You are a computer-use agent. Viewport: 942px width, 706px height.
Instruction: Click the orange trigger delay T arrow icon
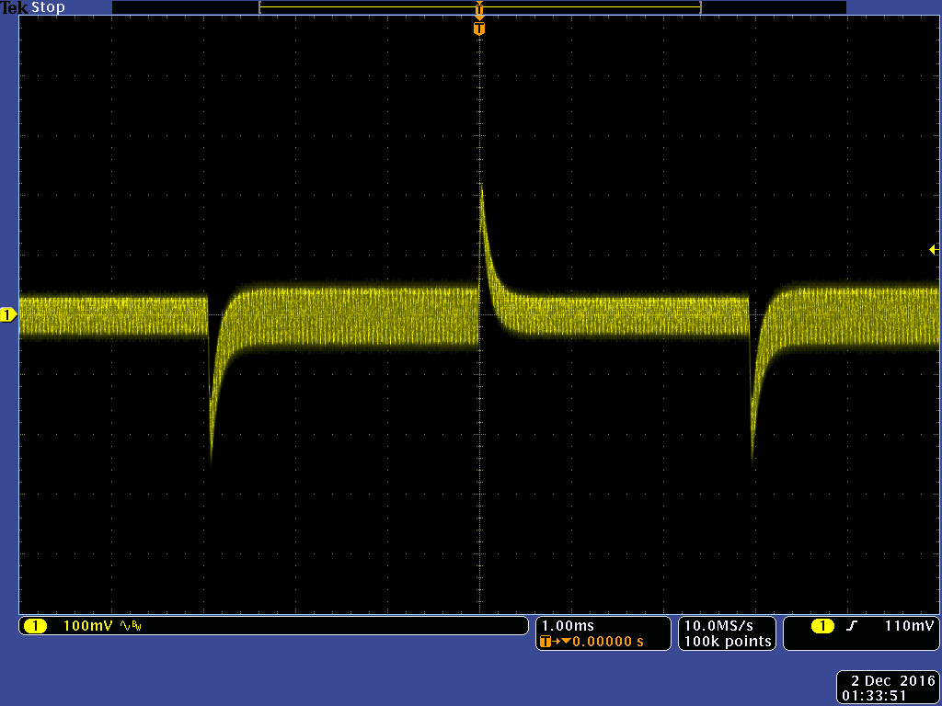[554, 642]
